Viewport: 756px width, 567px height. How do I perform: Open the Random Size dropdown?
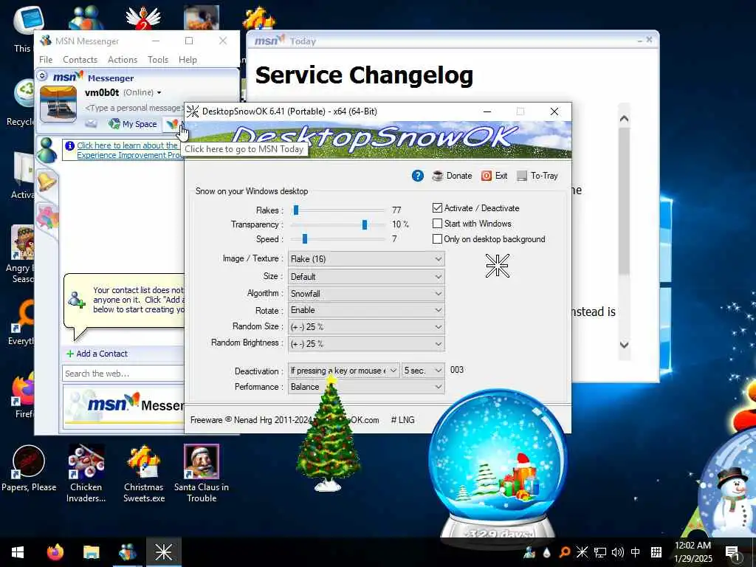point(366,327)
